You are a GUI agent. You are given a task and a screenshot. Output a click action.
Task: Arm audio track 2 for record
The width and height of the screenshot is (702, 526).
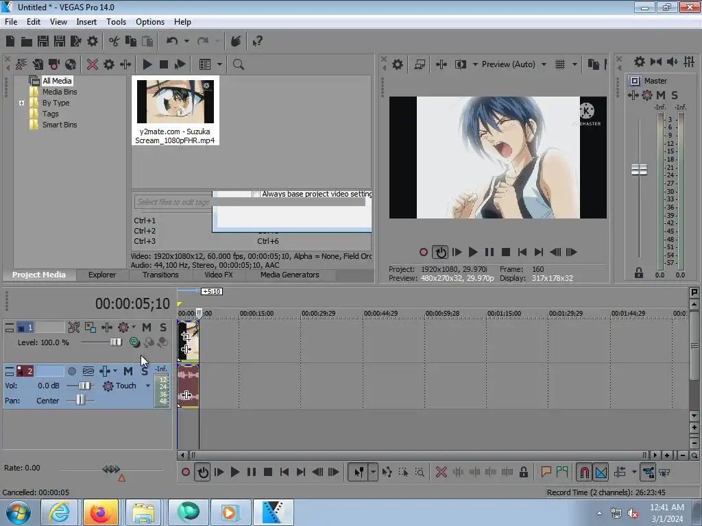coord(71,371)
